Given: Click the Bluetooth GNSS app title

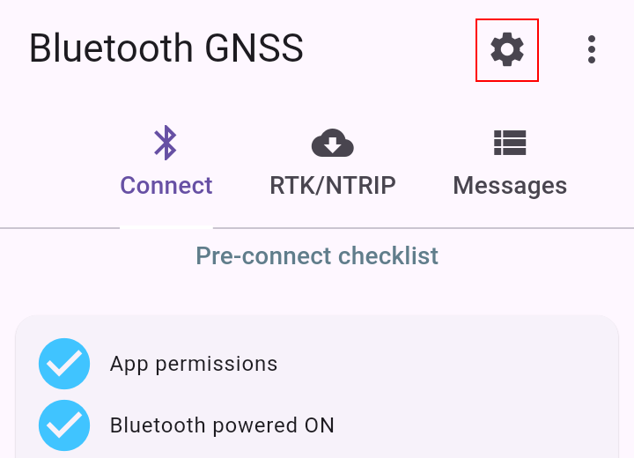Looking at the screenshot, I should 166,48.
